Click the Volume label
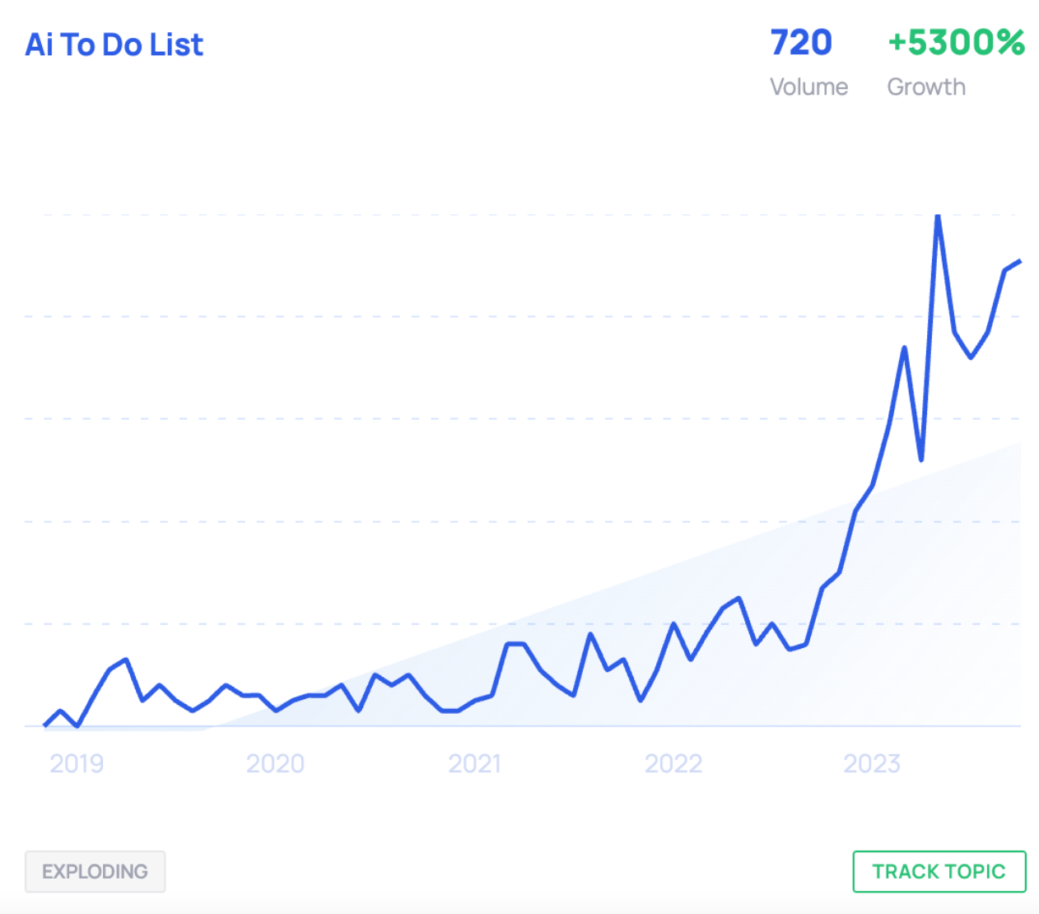Screen dimensions: 1039x914 coord(808,86)
